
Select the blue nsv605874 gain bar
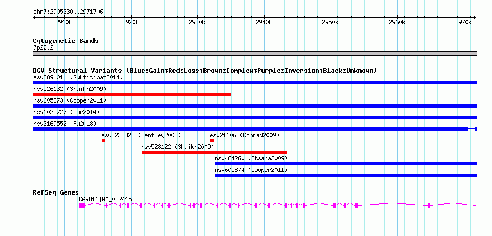[346, 175]
